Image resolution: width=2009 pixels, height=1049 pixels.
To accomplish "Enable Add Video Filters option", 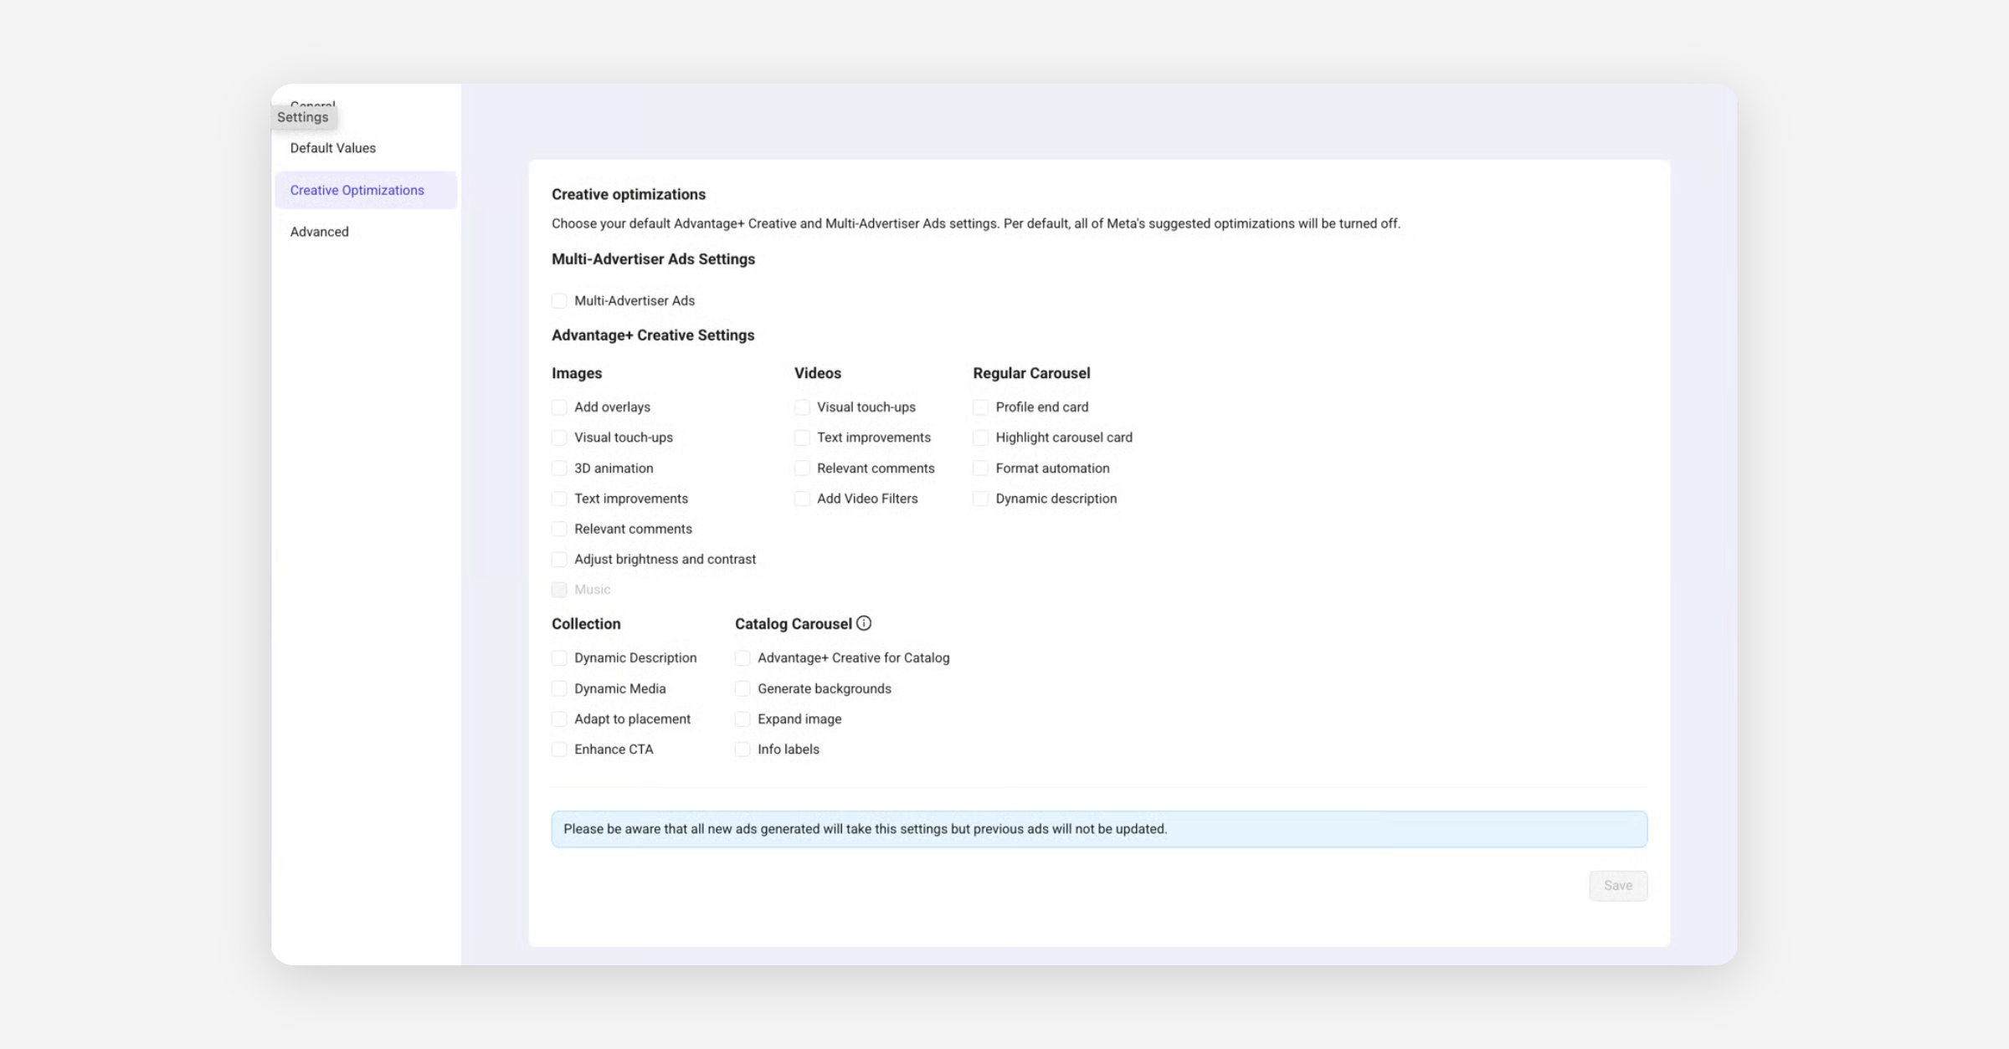I will 802,499.
